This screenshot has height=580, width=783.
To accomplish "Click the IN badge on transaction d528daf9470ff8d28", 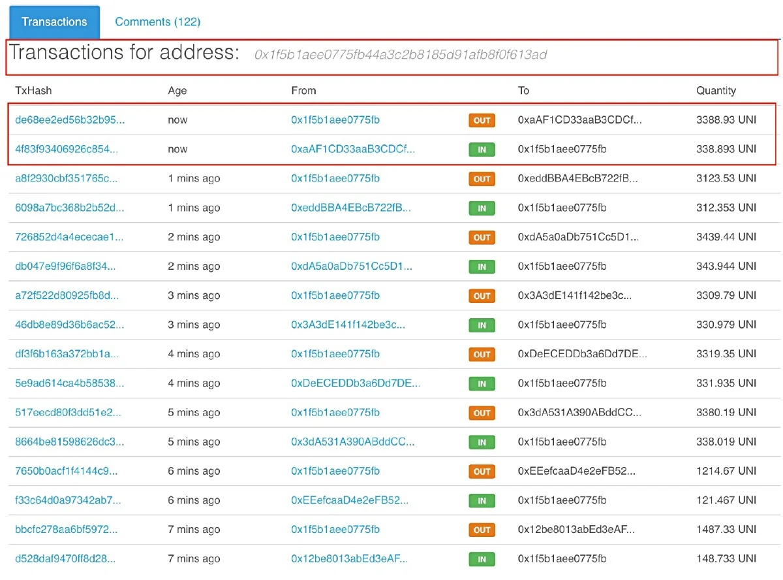I will pos(482,559).
